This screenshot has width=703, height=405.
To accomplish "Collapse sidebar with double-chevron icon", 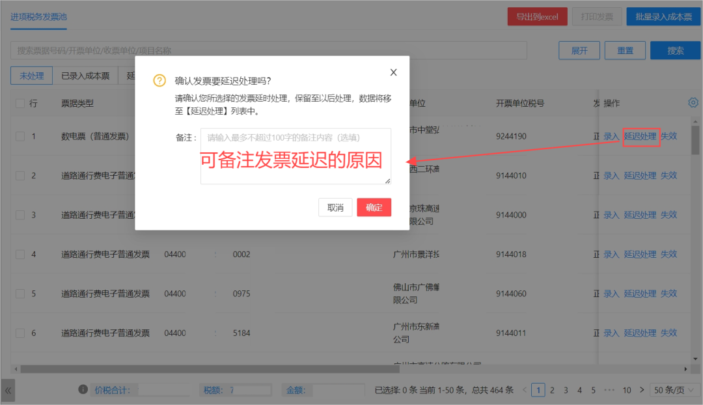I will [8, 390].
